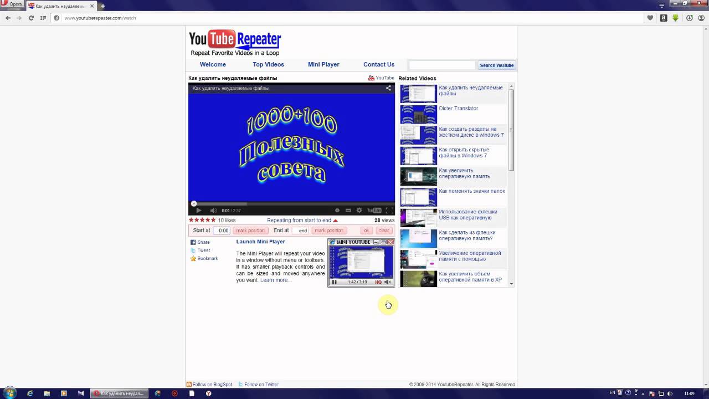Click the Launch Mini Player link
709x399 pixels.
click(260, 242)
